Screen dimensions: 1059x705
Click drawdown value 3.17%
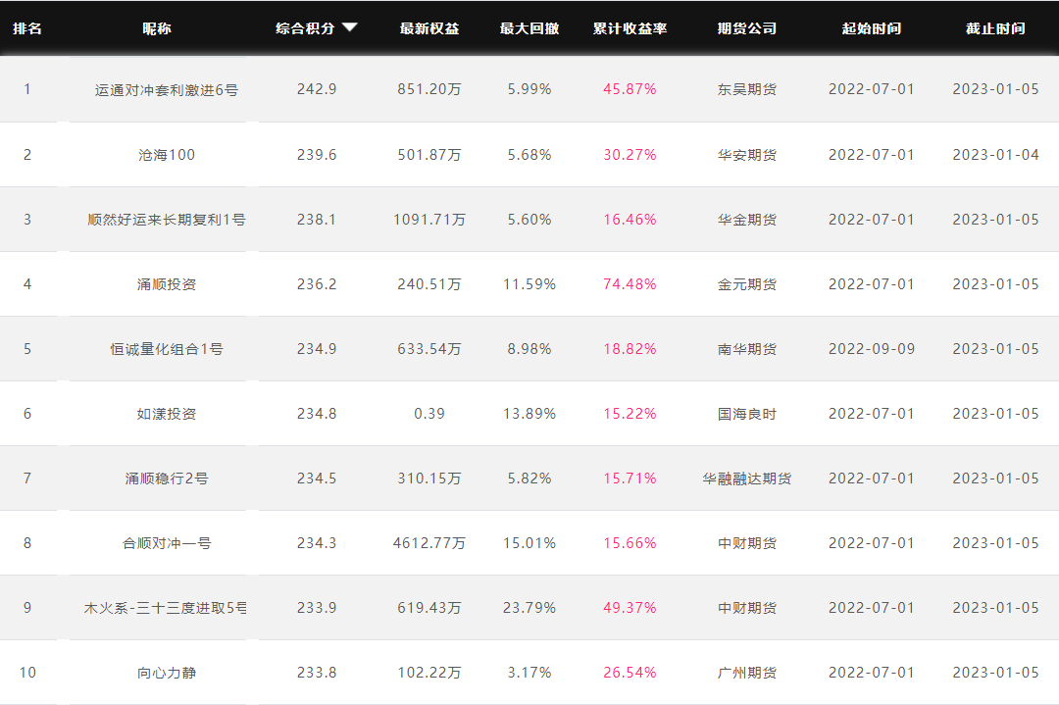pyautogui.click(x=529, y=673)
